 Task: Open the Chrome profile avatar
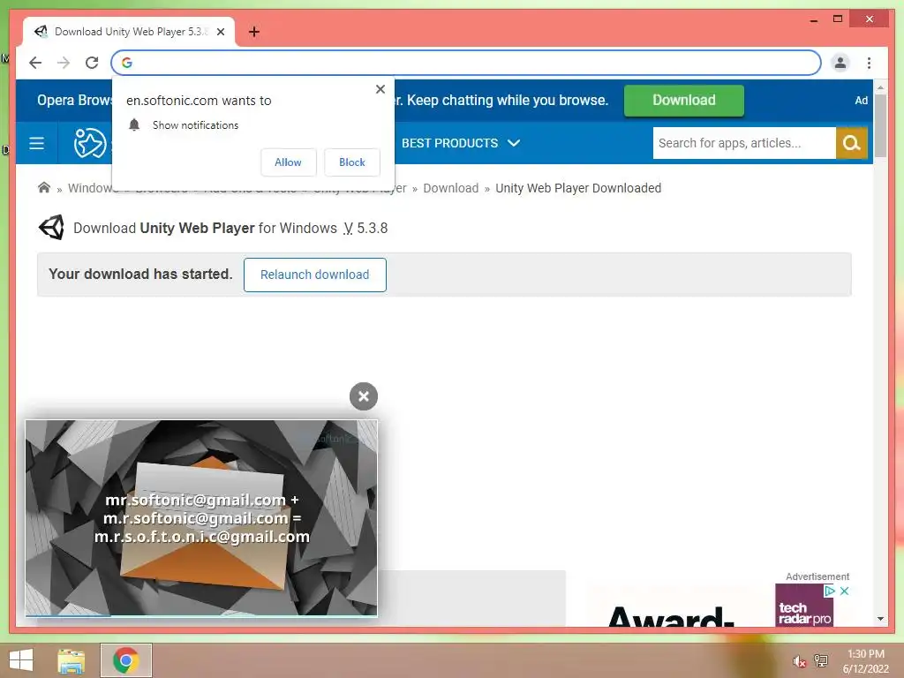(x=840, y=63)
